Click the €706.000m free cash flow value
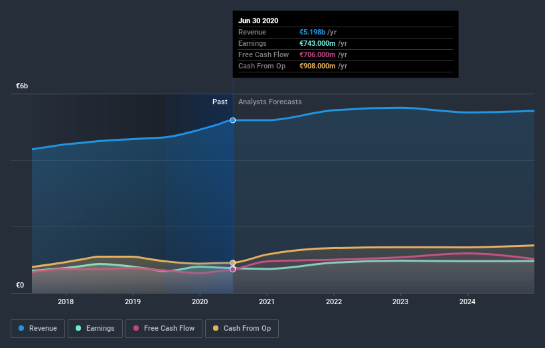545x348 pixels. pyautogui.click(x=318, y=54)
